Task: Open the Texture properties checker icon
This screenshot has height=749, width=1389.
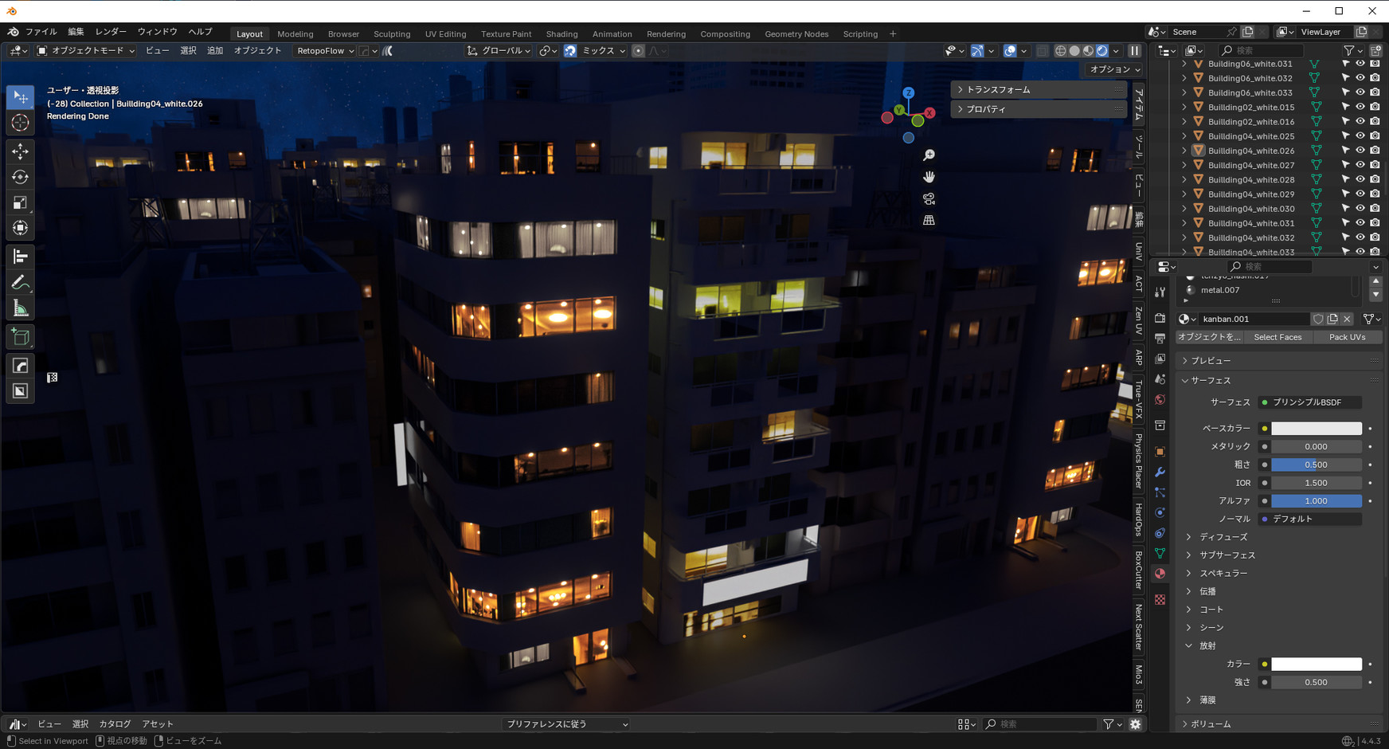Action: [1160, 599]
